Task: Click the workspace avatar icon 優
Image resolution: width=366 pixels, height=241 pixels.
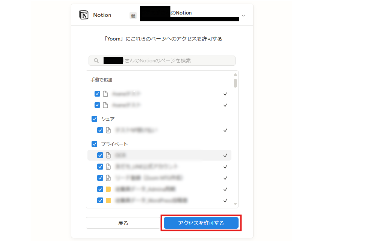Action: pos(133,16)
